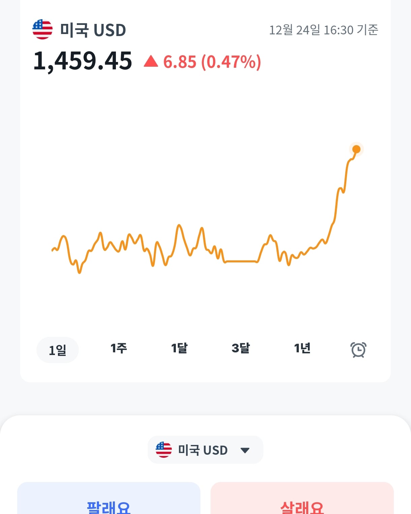
Task: Tap the flag icon inside the currency selector
Action: pos(164,450)
